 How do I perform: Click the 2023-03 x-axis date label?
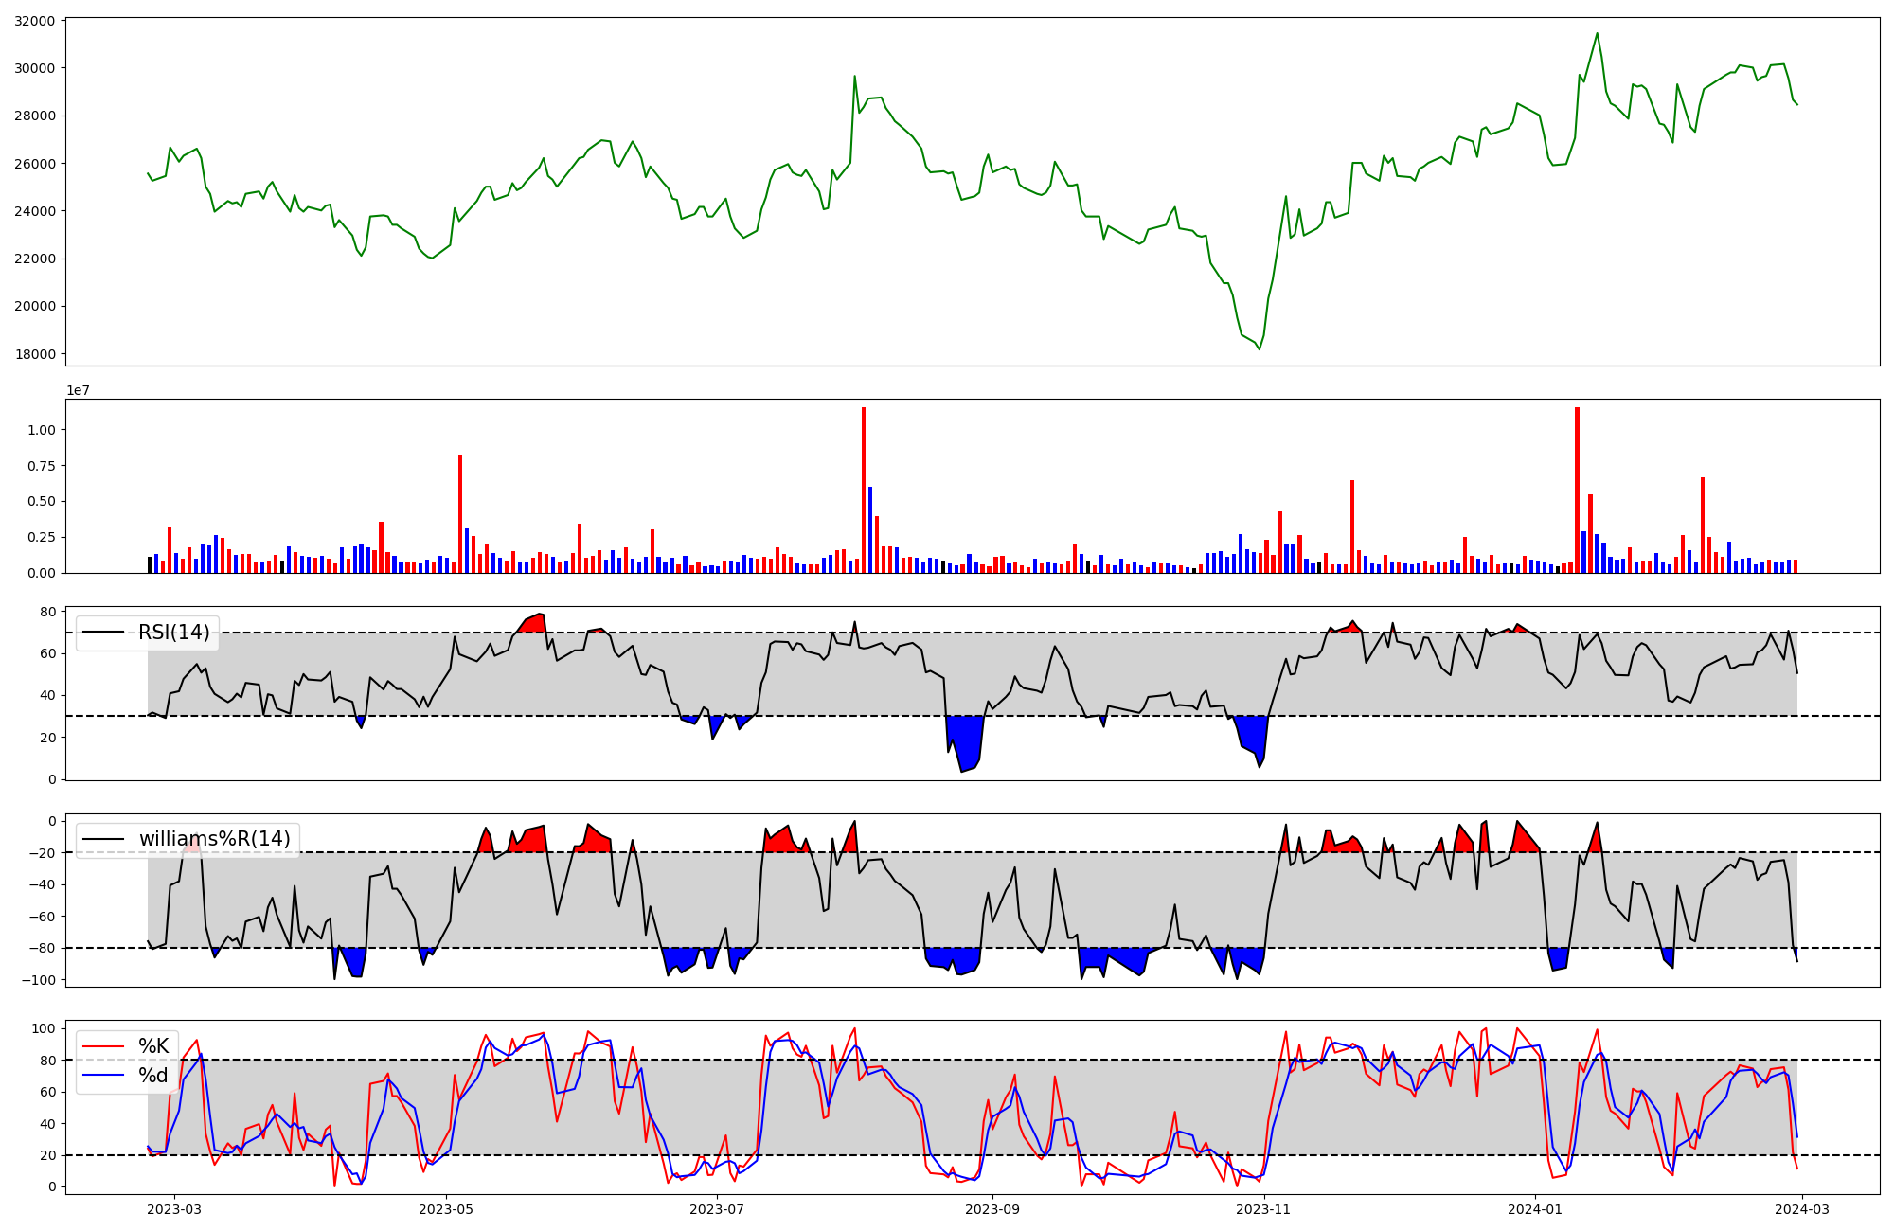tap(174, 1209)
